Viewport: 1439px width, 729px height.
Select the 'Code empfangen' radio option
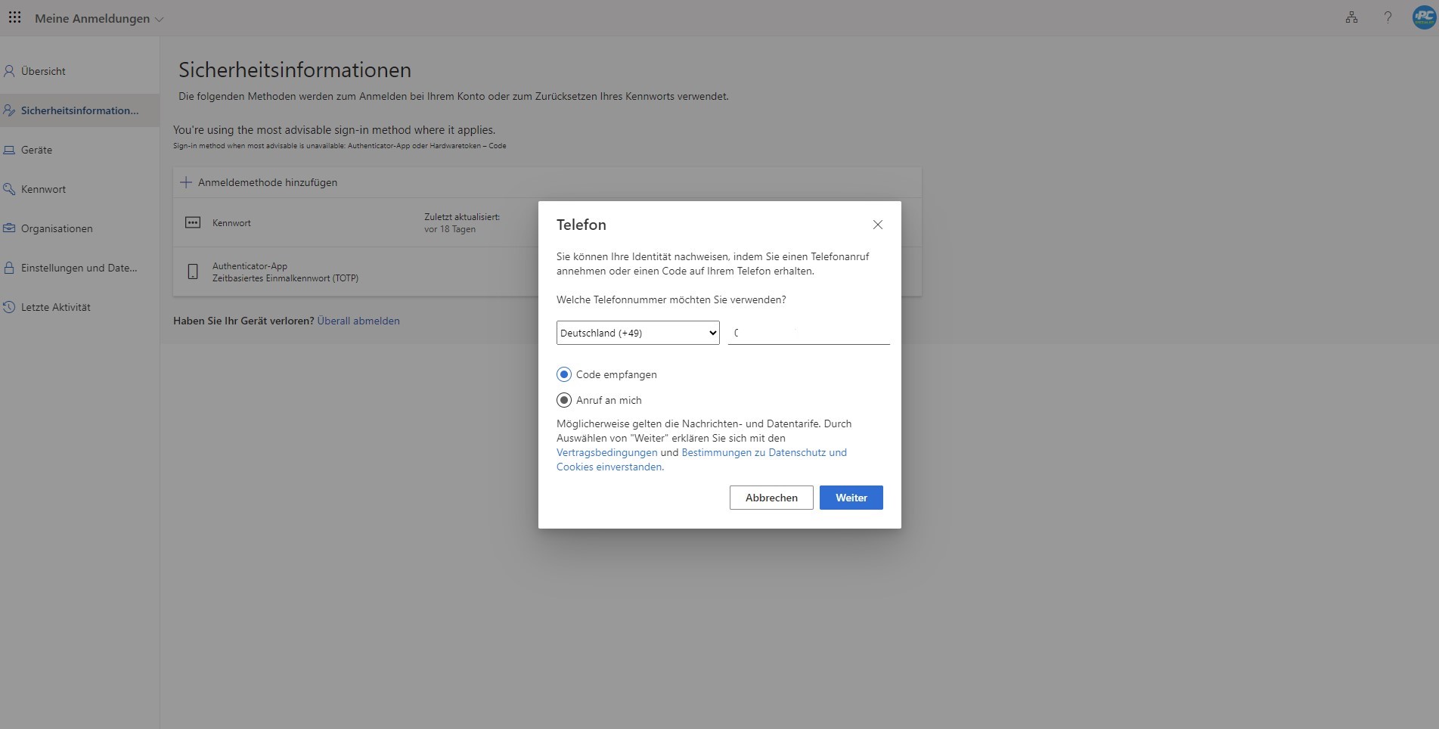[x=564, y=374]
